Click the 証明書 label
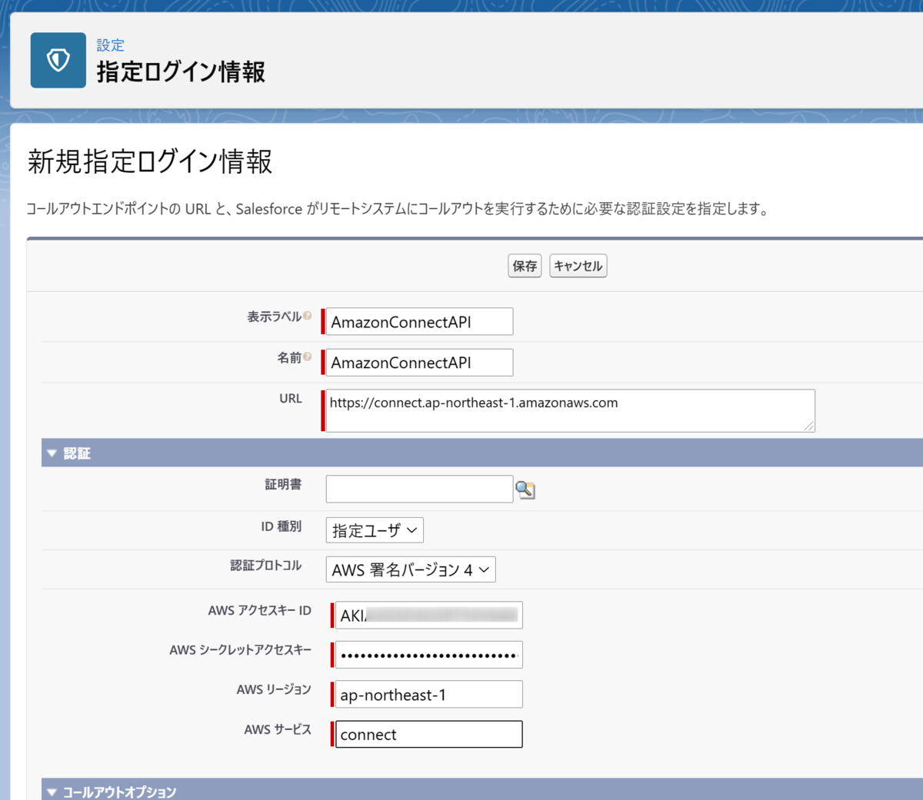Image resolution: width=923 pixels, height=800 pixels. coord(283,484)
